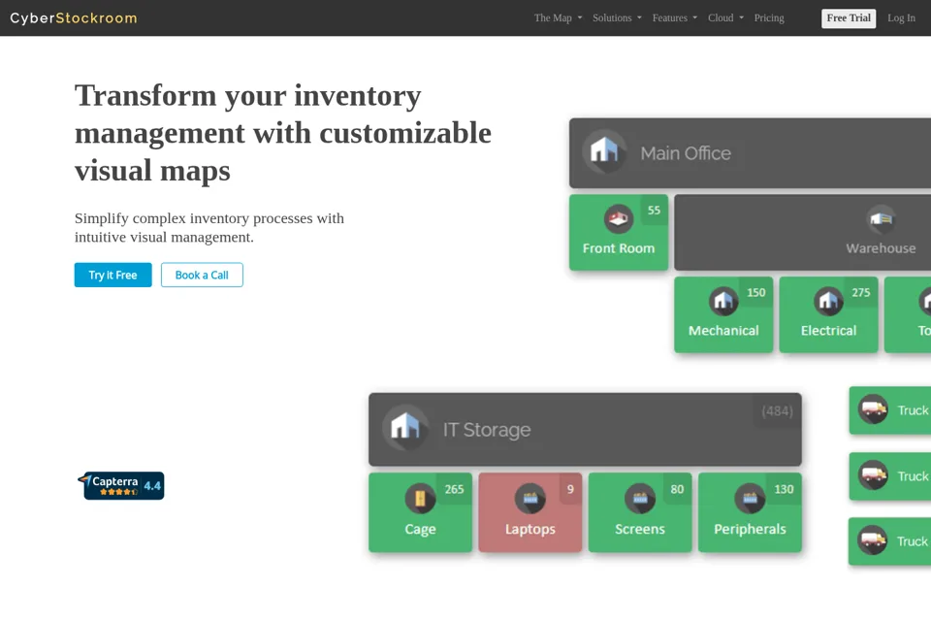931x621 pixels.
Task: Click the Warehouse label
Action: tap(882, 248)
